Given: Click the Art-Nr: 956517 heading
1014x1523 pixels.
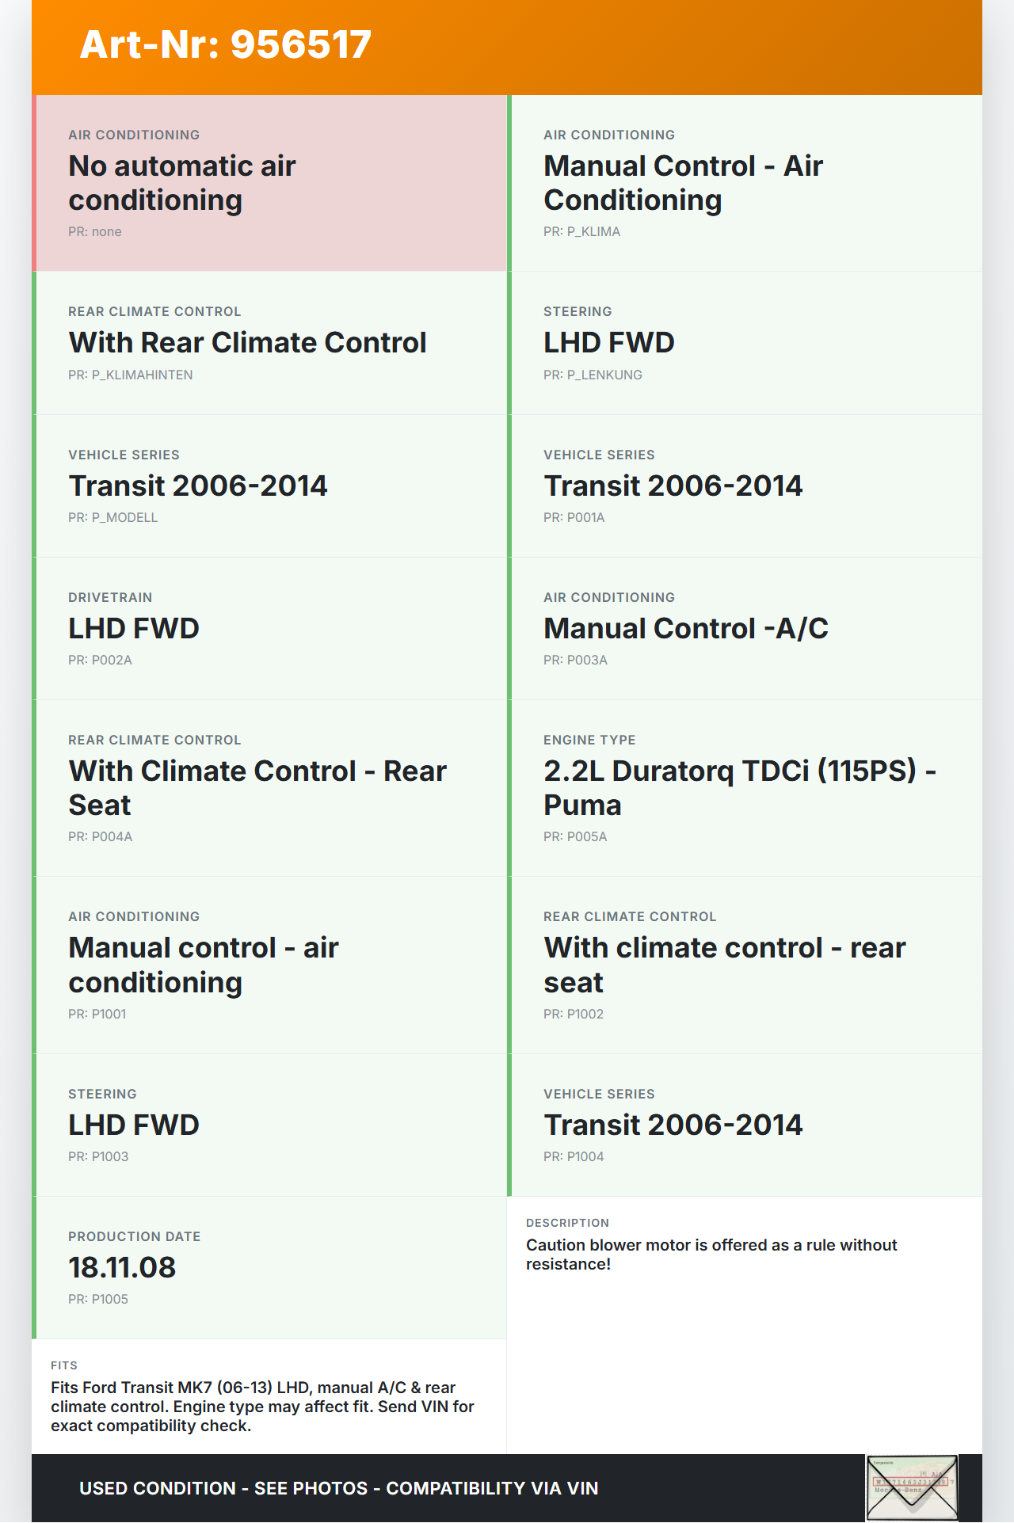Looking at the screenshot, I should 226,44.
